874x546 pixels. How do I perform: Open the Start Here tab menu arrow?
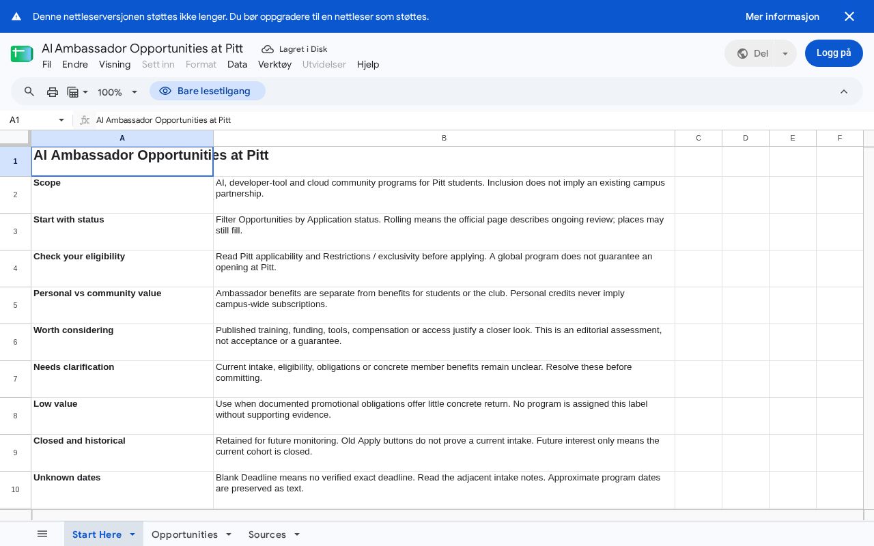coord(132,534)
